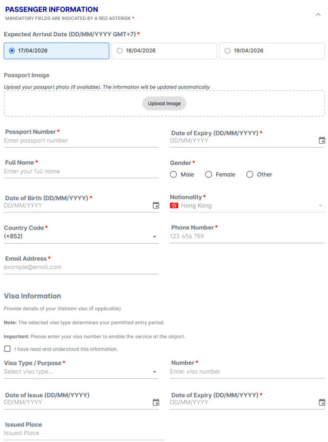Open calendar for visa Date of Expiry
This screenshot has width=328, height=442.
322,402
